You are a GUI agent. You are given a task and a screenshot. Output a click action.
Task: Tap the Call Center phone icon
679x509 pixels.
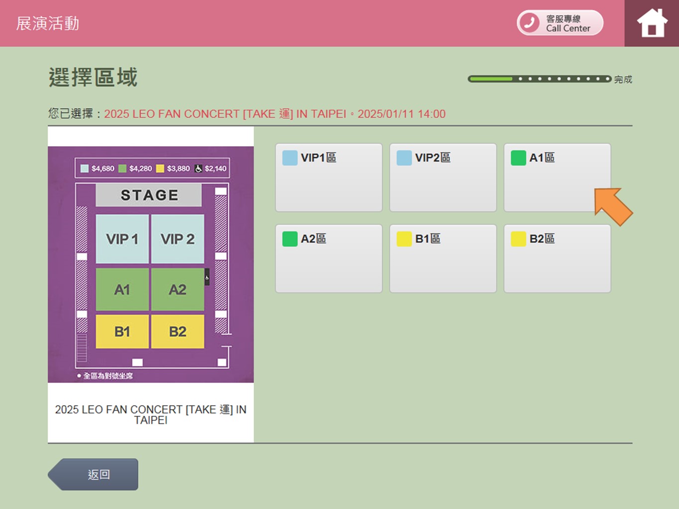click(x=529, y=23)
